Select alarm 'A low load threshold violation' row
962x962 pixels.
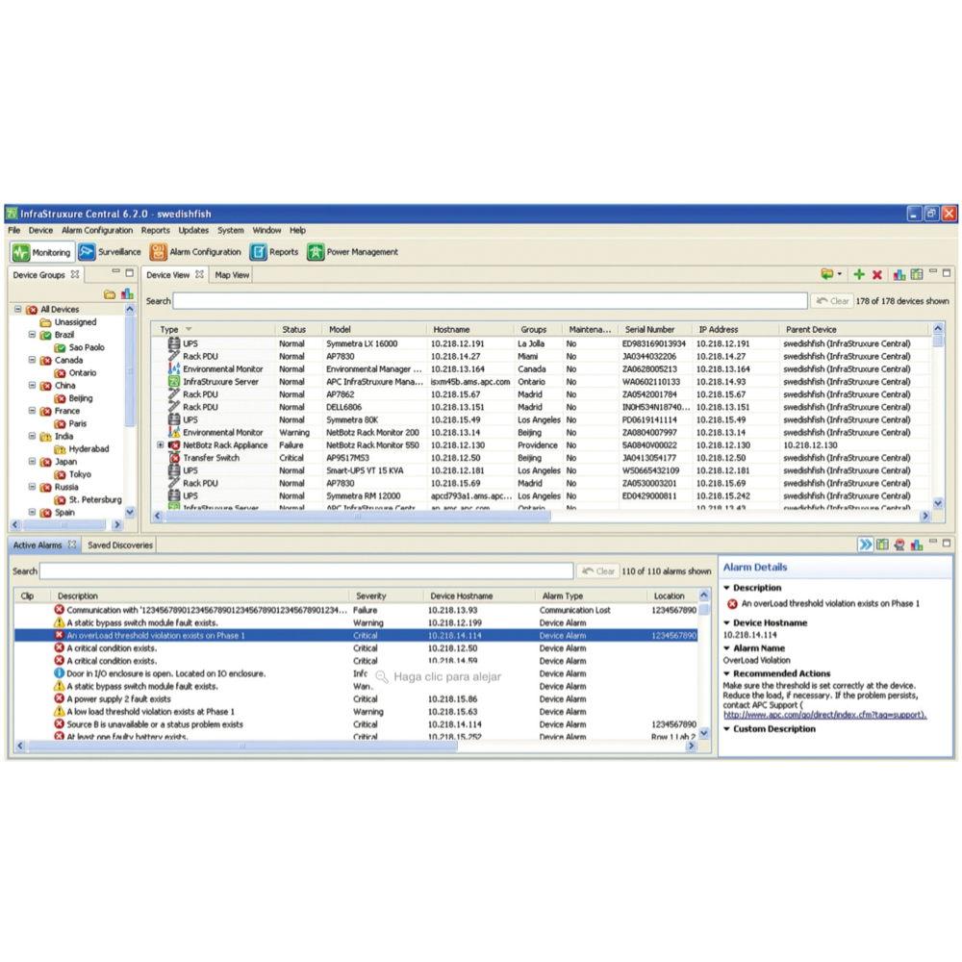[356, 712]
